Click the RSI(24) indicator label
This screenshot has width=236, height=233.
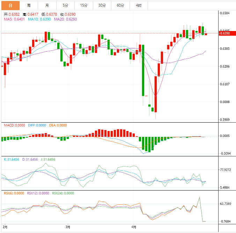(63, 193)
